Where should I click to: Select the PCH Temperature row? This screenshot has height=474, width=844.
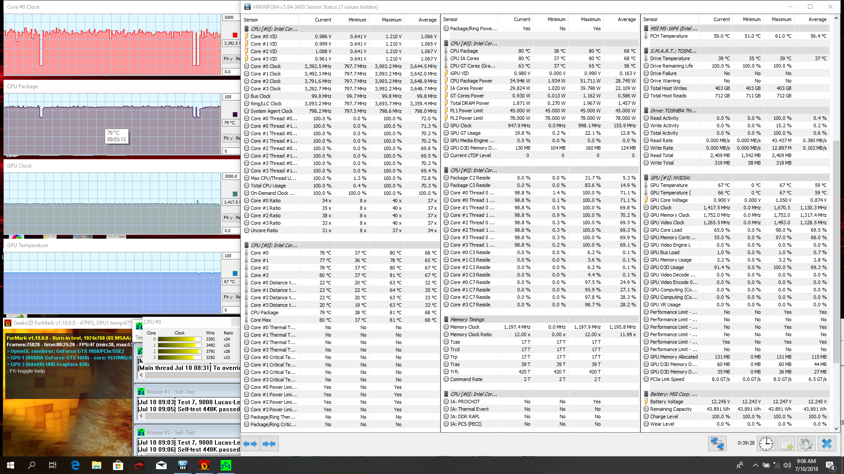(x=736, y=36)
